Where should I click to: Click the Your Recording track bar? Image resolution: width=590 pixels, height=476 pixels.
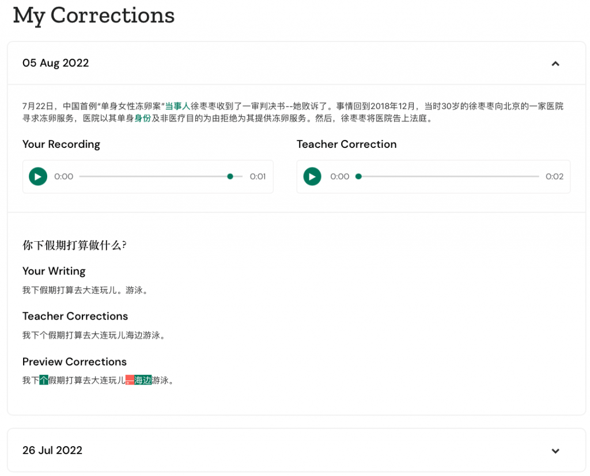pos(161,177)
